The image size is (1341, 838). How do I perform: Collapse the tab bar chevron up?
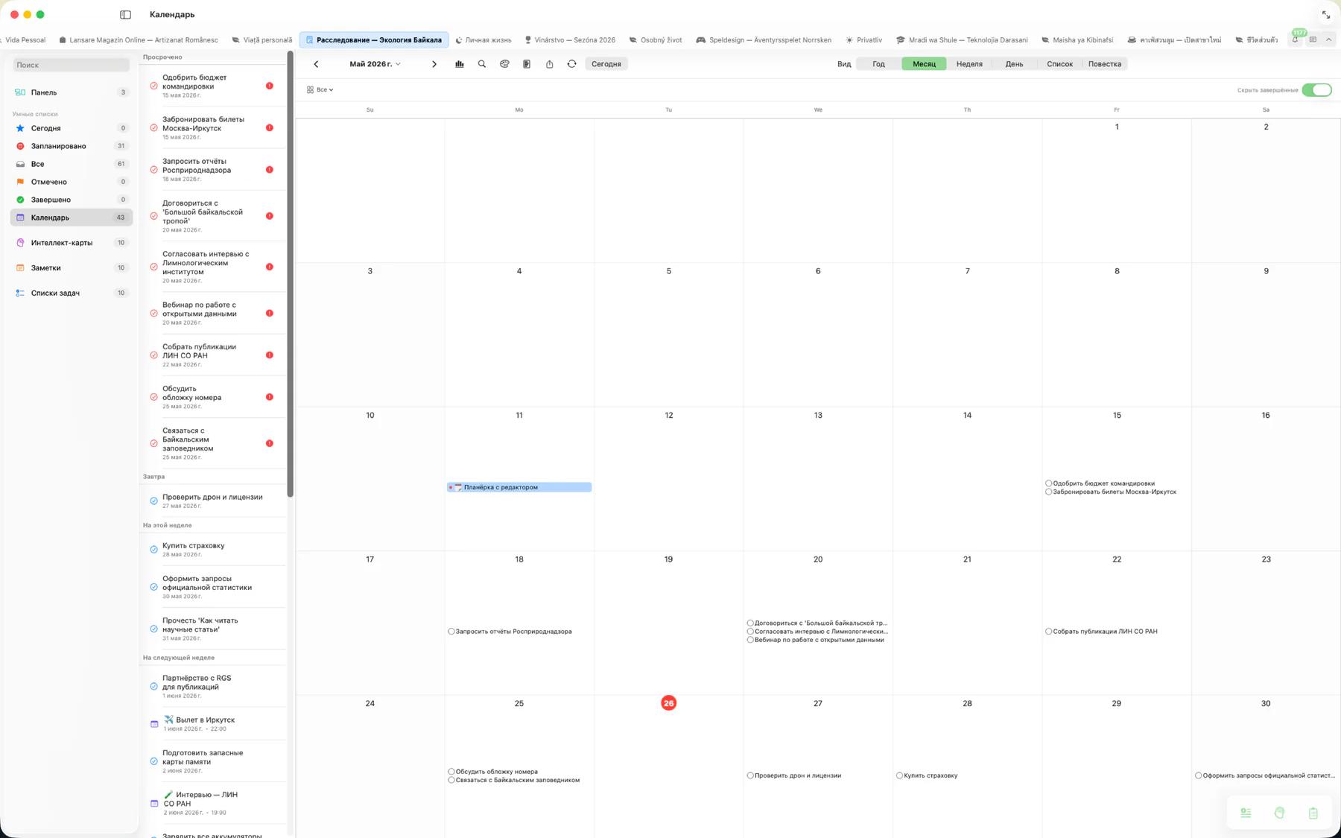(1328, 39)
